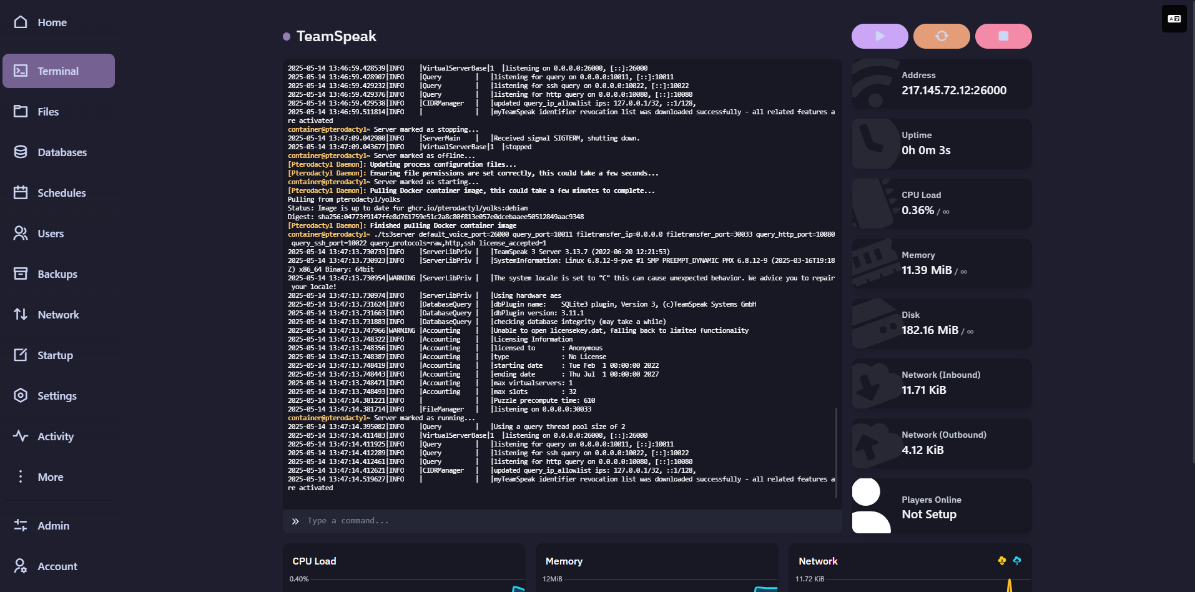Click the CPU Load value 0.36%
This screenshot has height=592, width=1195.
tap(918, 210)
